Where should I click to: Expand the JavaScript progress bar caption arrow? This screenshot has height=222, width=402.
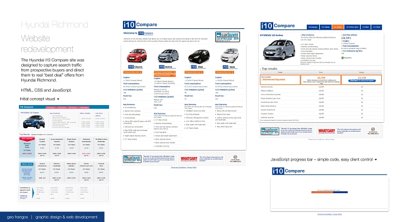(x=375, y=159)
